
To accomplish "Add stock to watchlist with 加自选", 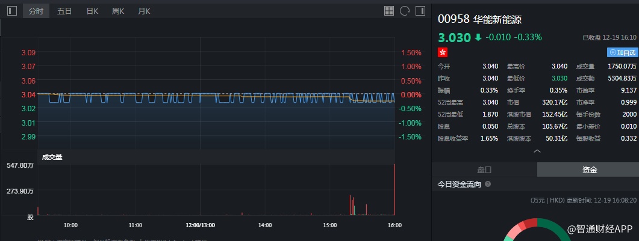I will tap(622, 53).
